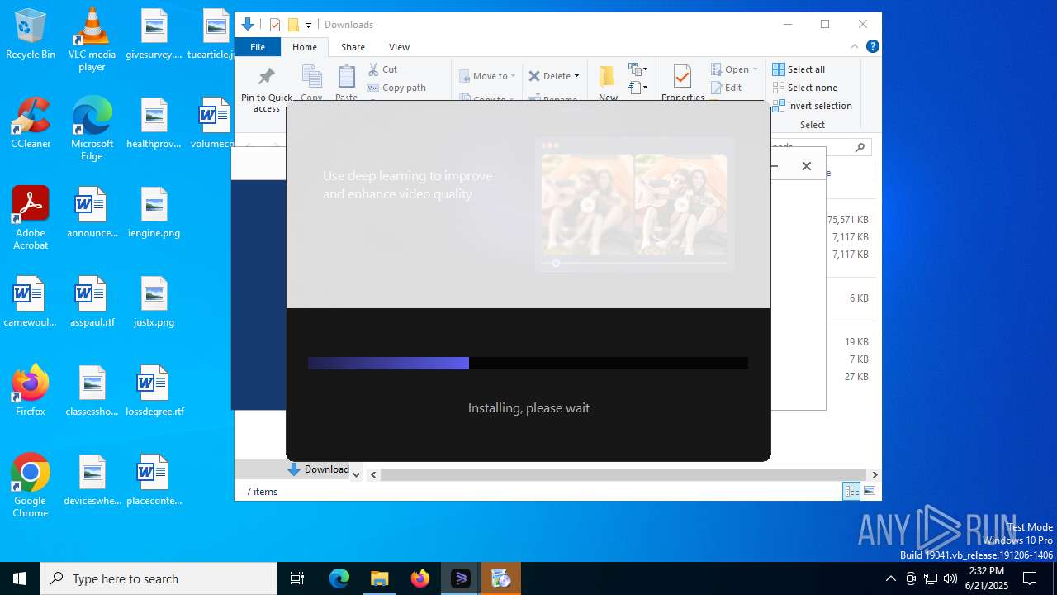
Task: Expand the Open dropdown arrow
Action: point(755,69)
